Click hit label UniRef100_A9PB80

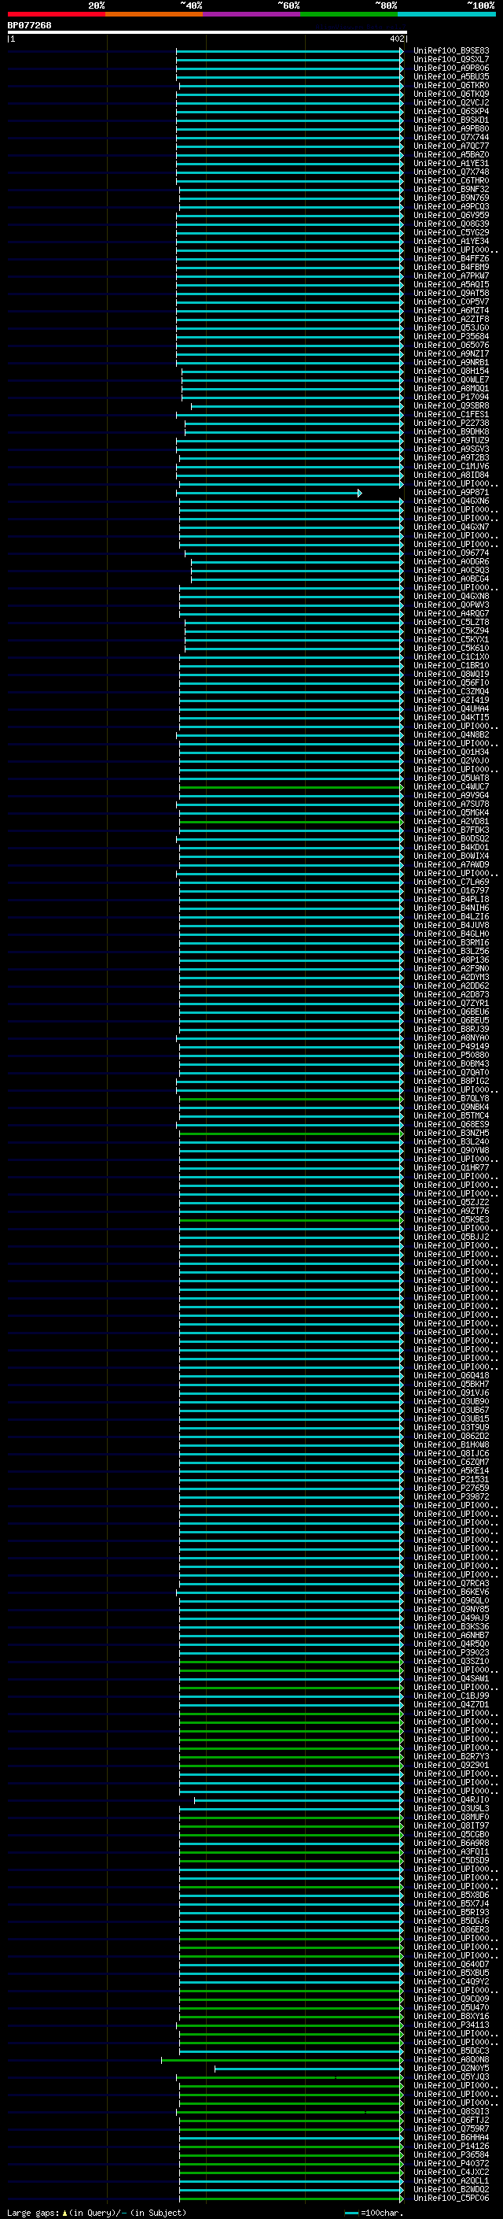[x=451, y=129]
